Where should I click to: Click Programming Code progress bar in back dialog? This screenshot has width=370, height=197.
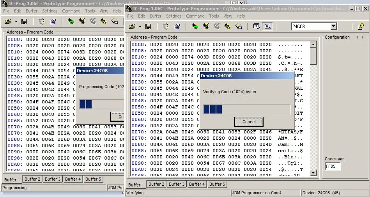pyautogui.click(x=101, y=105)
